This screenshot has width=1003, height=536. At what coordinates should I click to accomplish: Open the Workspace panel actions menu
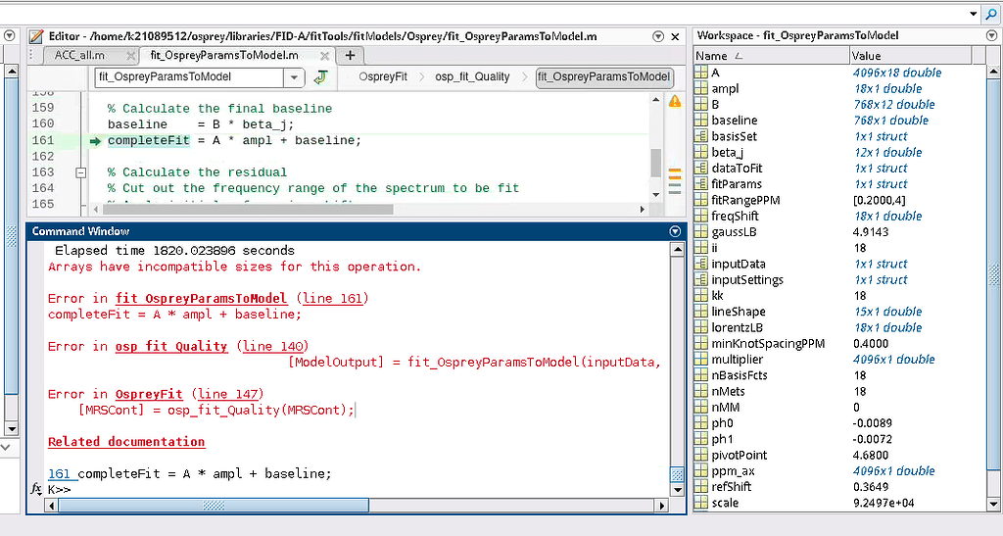[x=991, y=35]
